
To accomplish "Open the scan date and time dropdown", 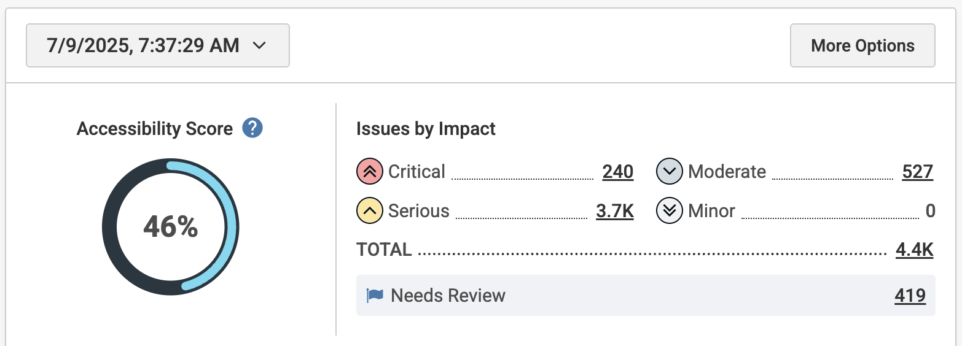I will point(157,45).
